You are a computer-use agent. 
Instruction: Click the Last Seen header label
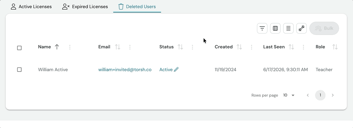tap(274, 47)
